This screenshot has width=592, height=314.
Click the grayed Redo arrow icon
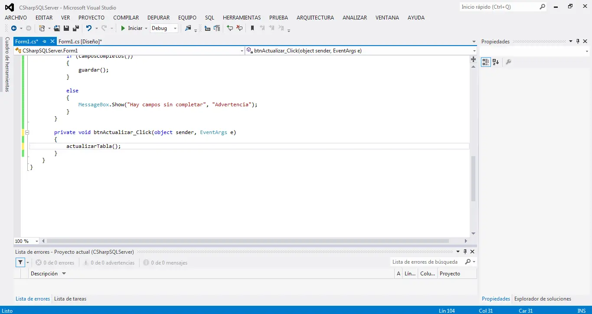point(104,28)
